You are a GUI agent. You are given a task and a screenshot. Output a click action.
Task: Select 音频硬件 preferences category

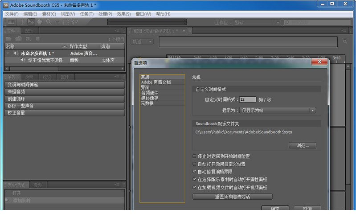[x=162, y=93]
